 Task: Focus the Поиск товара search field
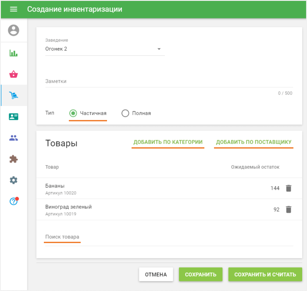(x=168, y=237)
